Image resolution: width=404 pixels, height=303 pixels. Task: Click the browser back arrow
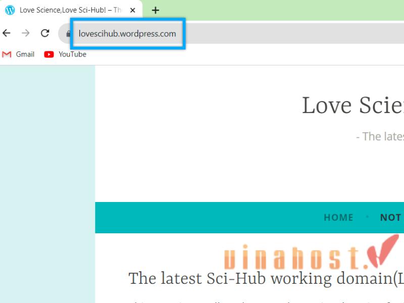pos(7,33)
